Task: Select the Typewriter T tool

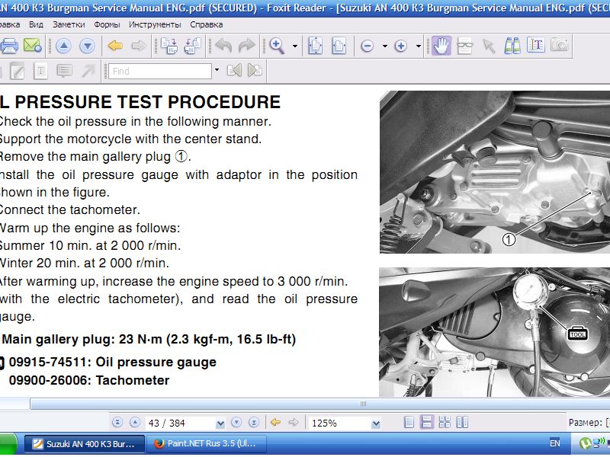Action: click(40, 71)
